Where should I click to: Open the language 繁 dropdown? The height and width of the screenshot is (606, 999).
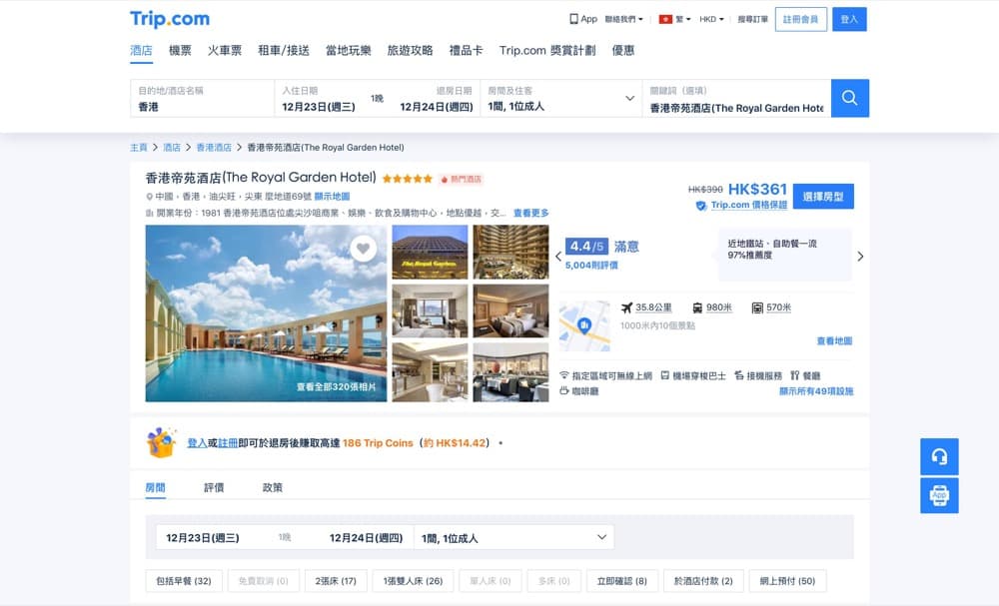(683, 19)
